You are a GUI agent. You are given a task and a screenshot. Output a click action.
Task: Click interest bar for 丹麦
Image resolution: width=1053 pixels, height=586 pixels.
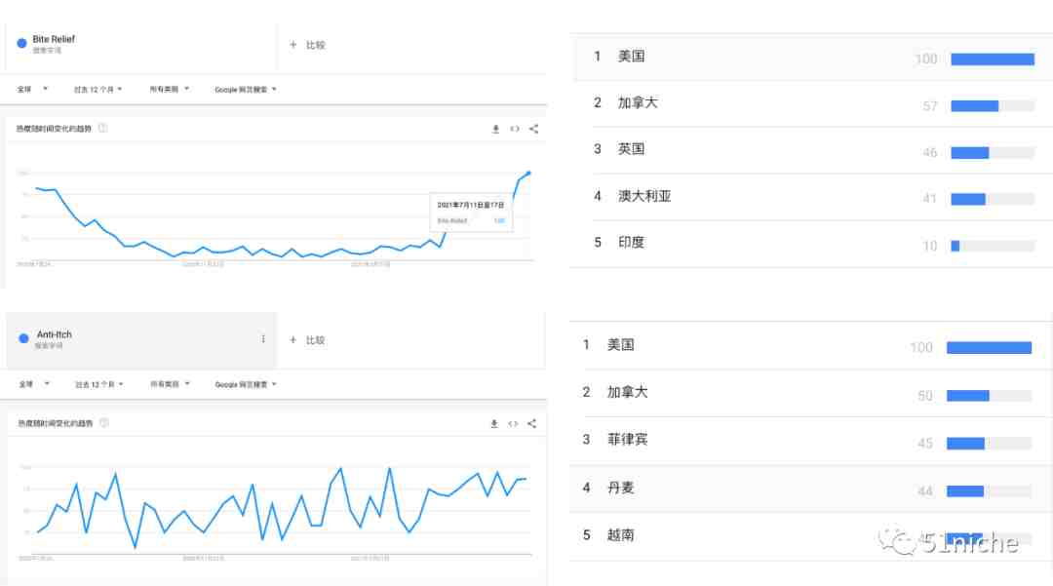[x=990, y=492]
